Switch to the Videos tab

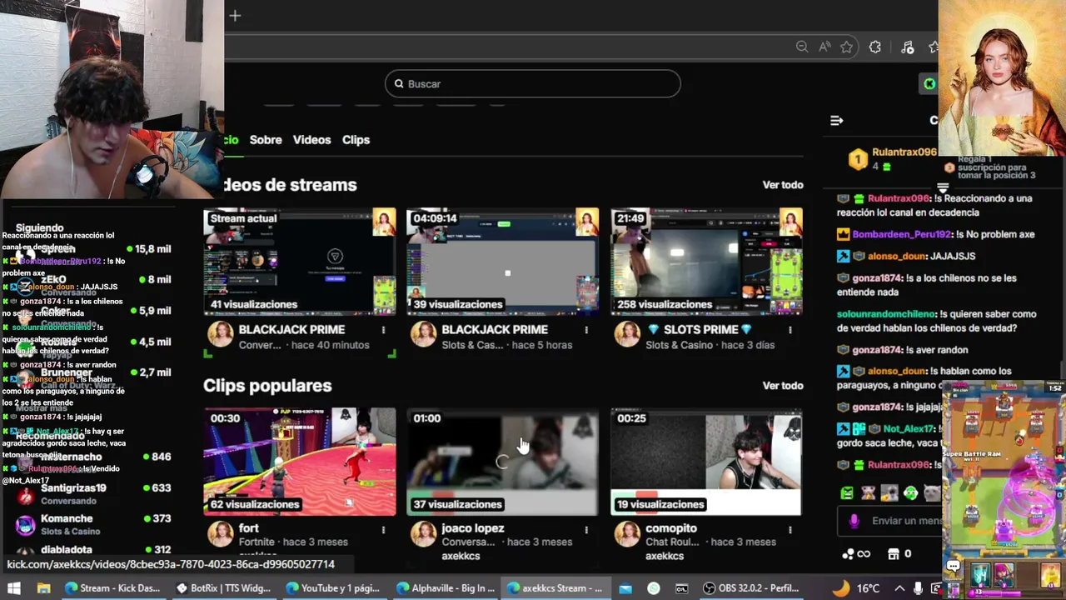pos(311,140)
